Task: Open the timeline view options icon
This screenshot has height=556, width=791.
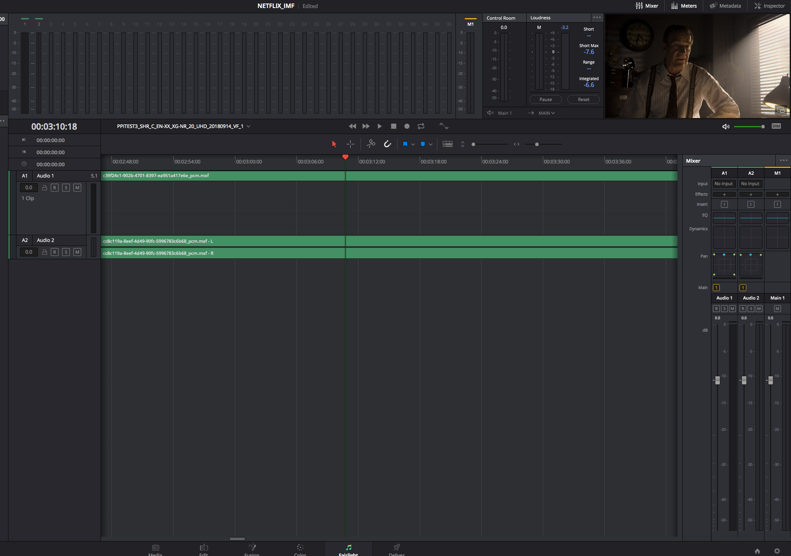Action: [x=447, y=144]
